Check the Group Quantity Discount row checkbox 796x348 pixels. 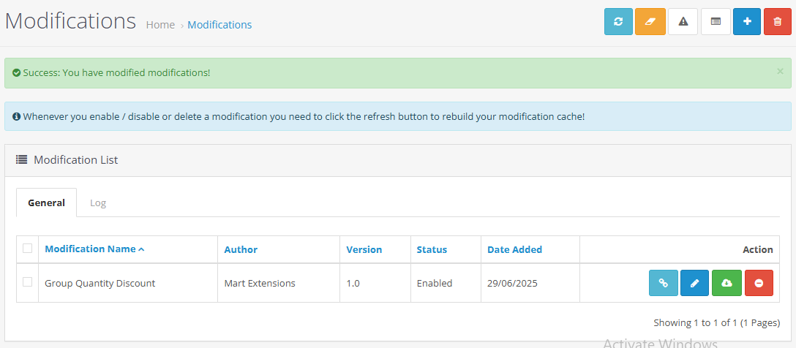click(x=28, y=282)
